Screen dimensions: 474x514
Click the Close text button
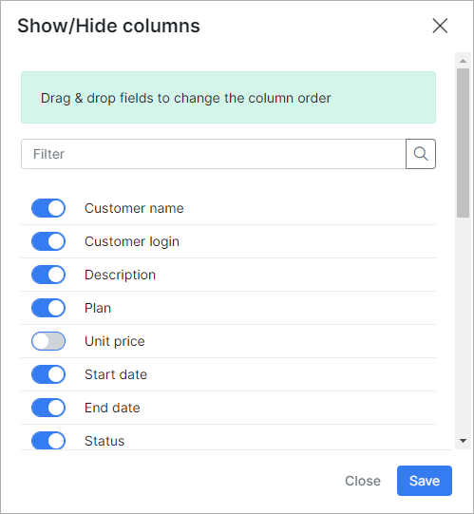click(x=363, y=481)
